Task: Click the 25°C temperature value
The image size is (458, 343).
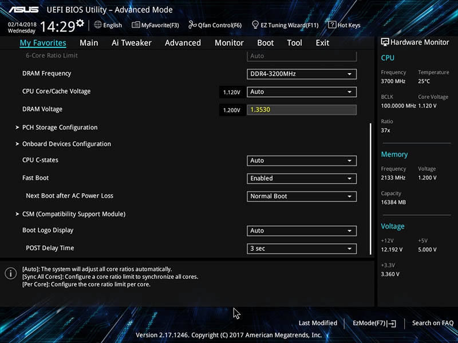Action: [x=424, y=81]
